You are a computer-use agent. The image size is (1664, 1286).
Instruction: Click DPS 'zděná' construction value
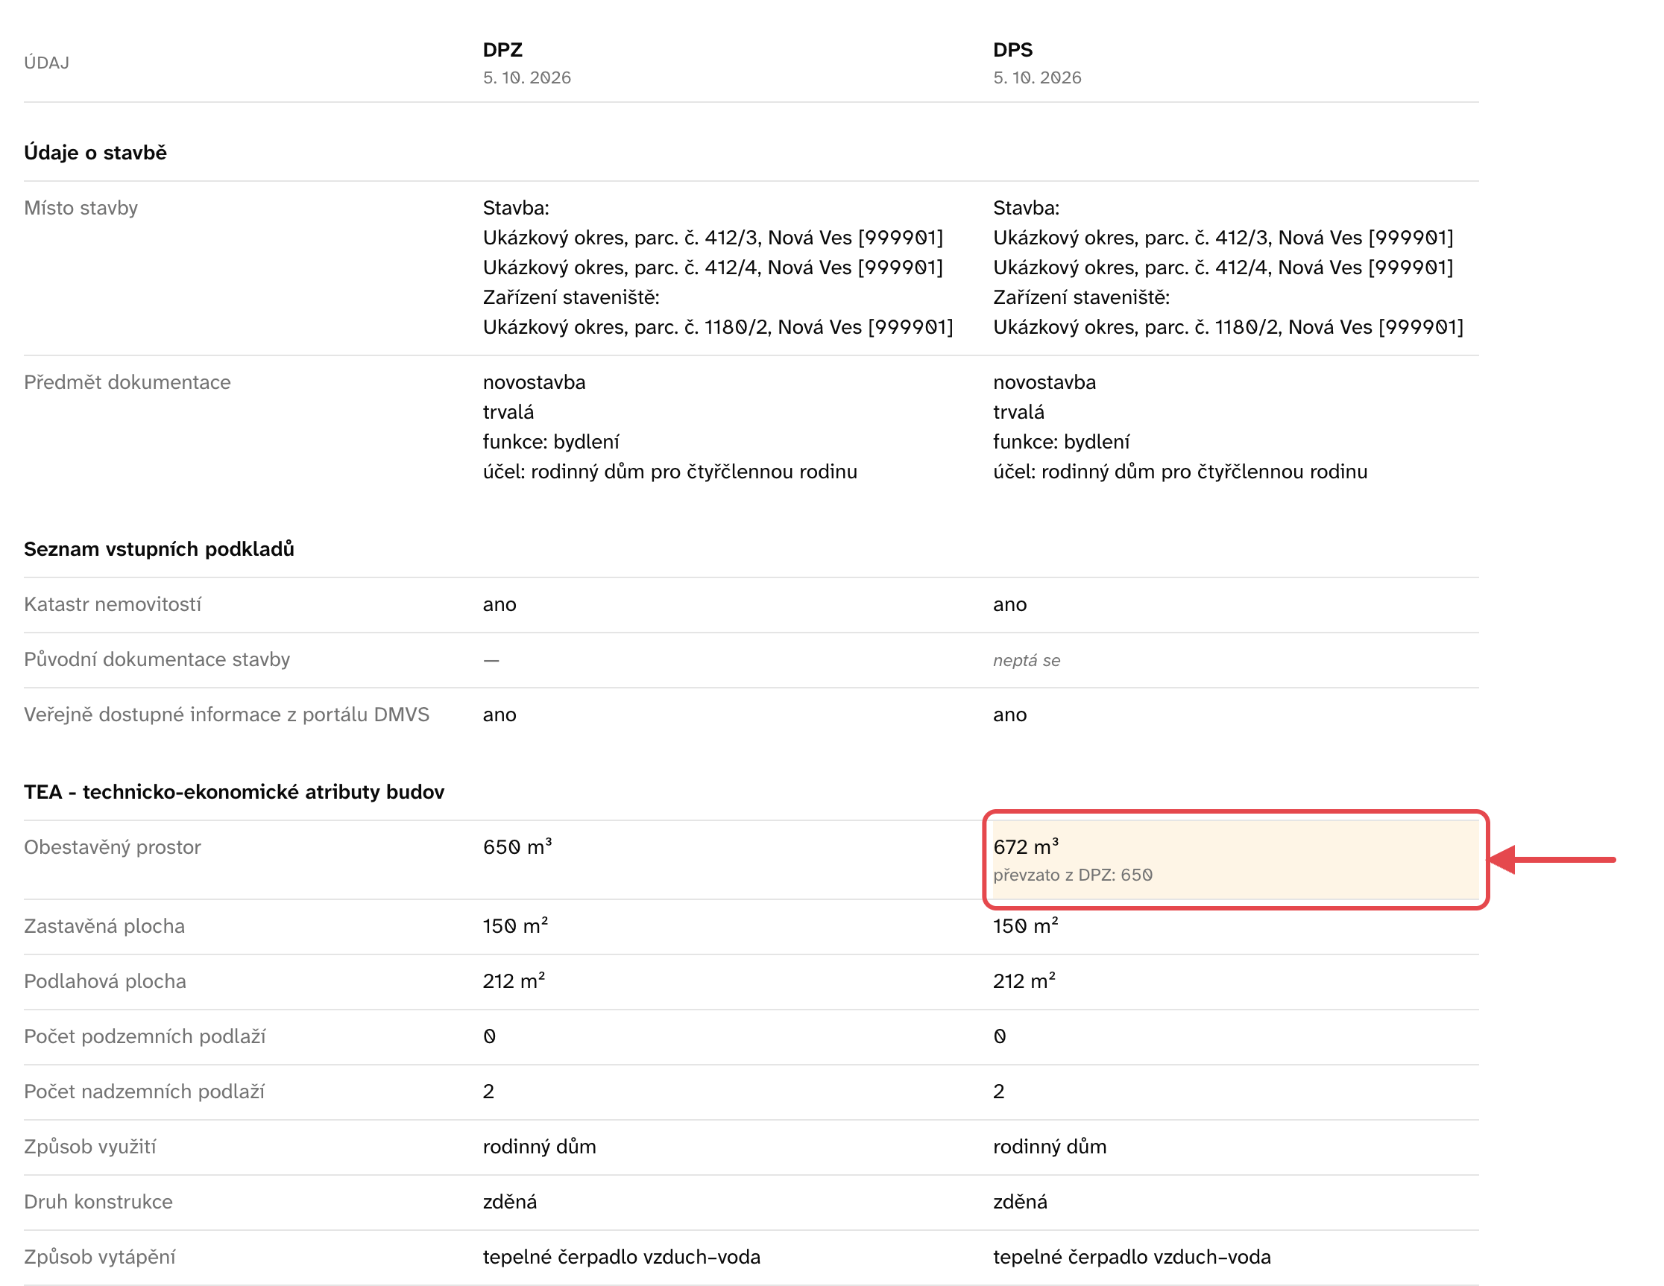pyautogui.click(x=1020, y=1203)
